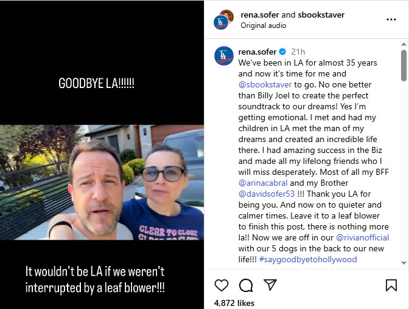Click the caption scrollbar down arrow
Screen dimensions: 409x309
coord(404,263)
